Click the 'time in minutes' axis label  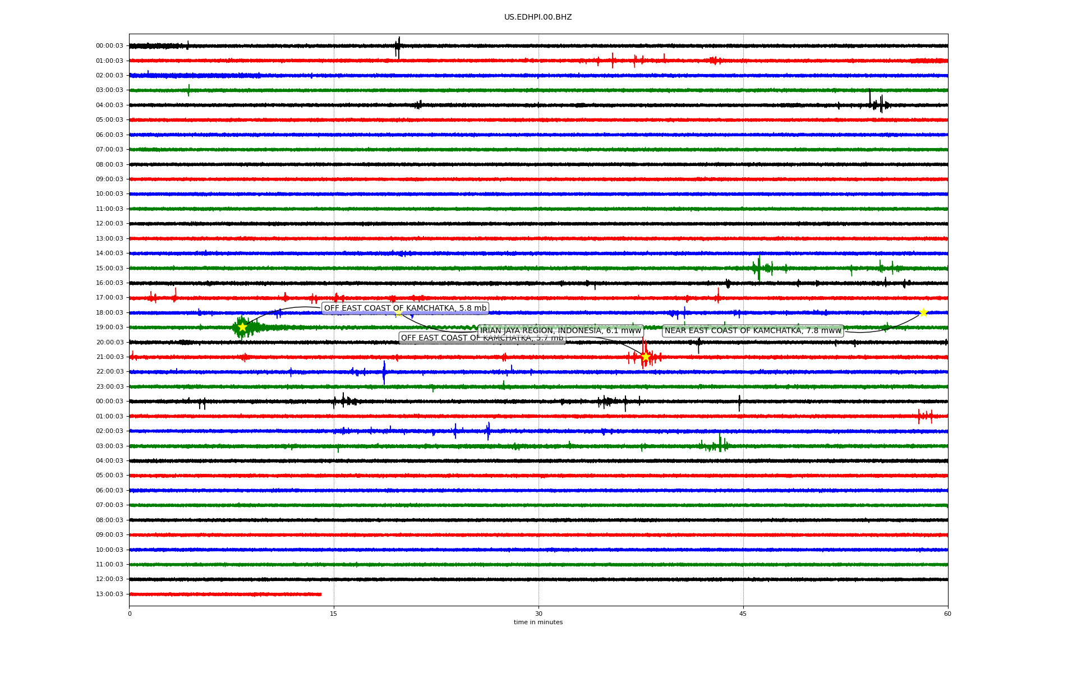coord(538,622)
